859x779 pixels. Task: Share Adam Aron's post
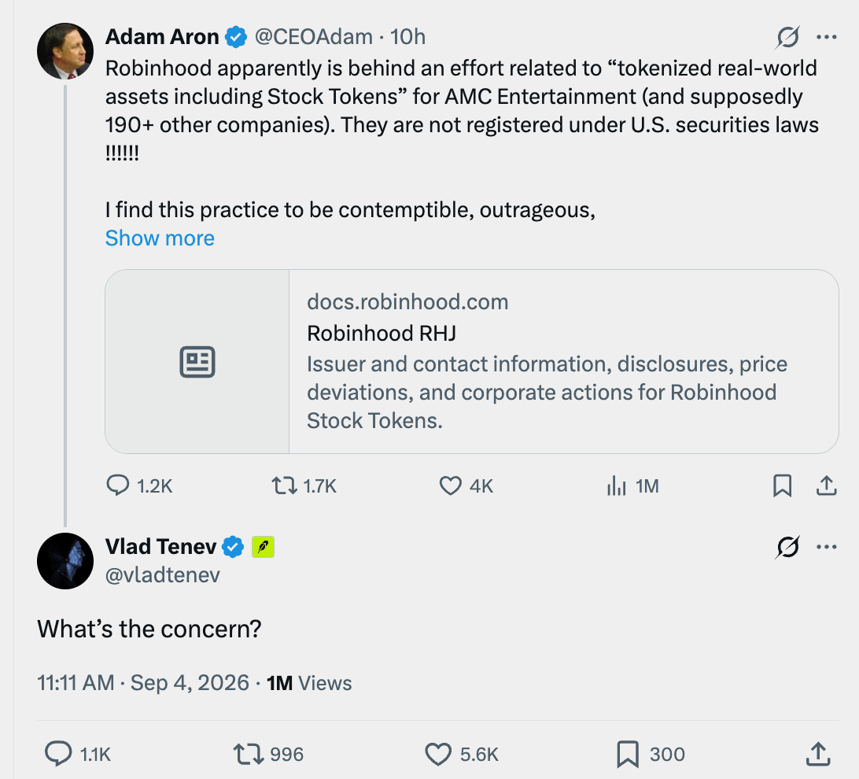coord(826,486)
